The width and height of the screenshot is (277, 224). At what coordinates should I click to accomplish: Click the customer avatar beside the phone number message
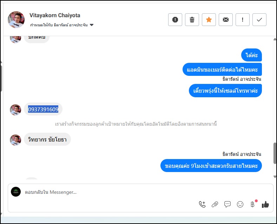[15, 110]
